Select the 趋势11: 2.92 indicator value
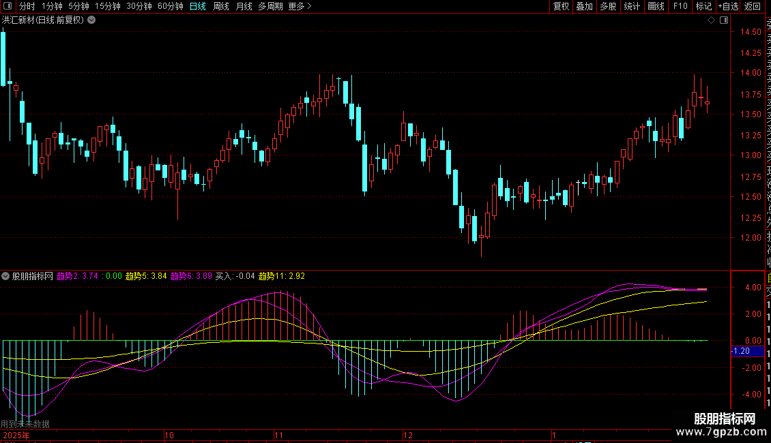This screenshot has width=771, height=443. (282, 276)
